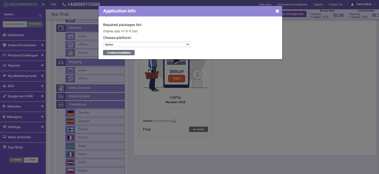Click the Spanish flag icon

71,121
